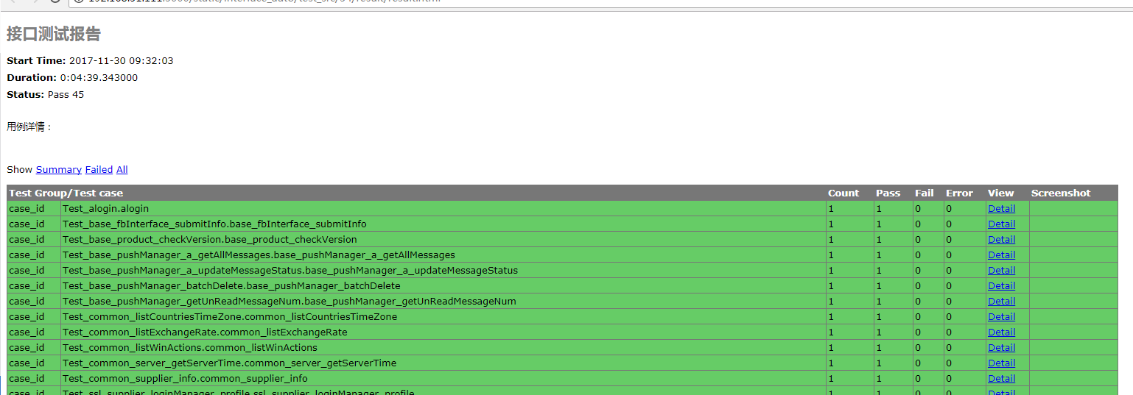Click the Test_common_listExchangeRate test name cell
The width and height of the screenshot is (1133, 395).
tap(205, 332)
